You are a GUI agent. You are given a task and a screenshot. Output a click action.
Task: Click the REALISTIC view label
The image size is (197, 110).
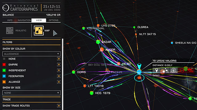point(21,31)
